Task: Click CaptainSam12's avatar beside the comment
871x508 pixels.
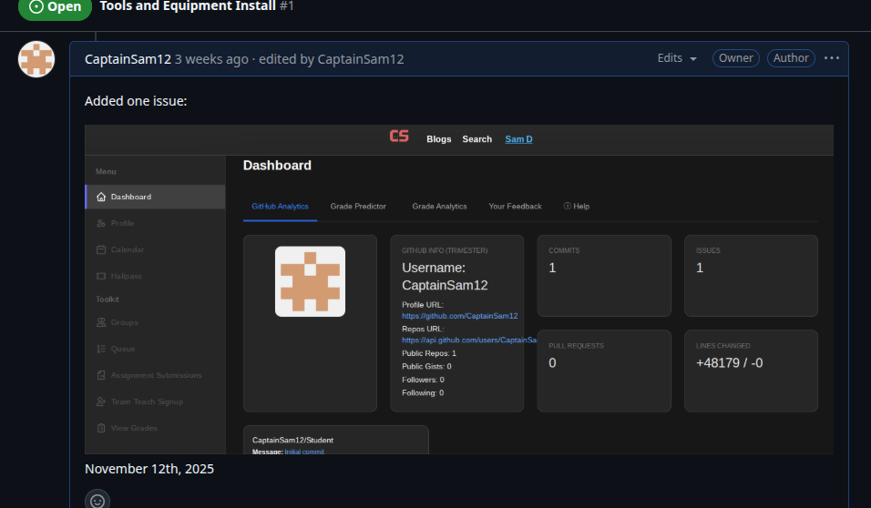Action: (x=36, y=59)
